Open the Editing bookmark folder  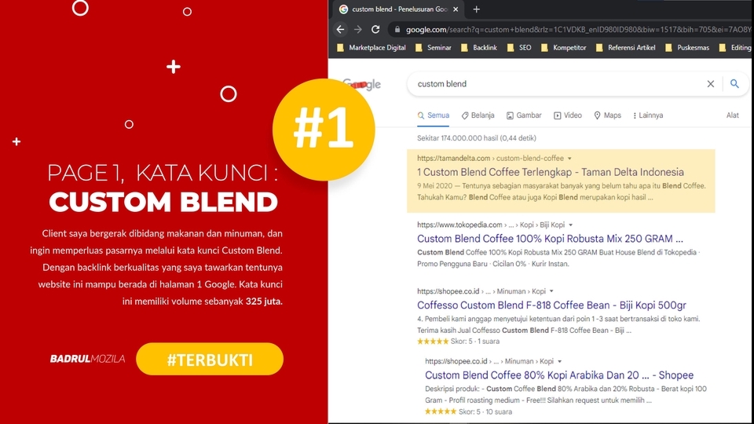coord(735,48)
